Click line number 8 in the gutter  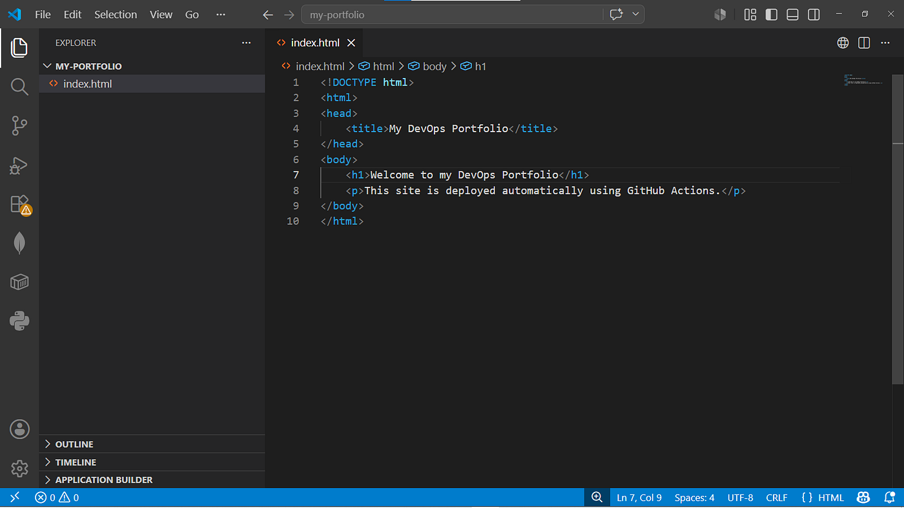(x=296, y=190)
